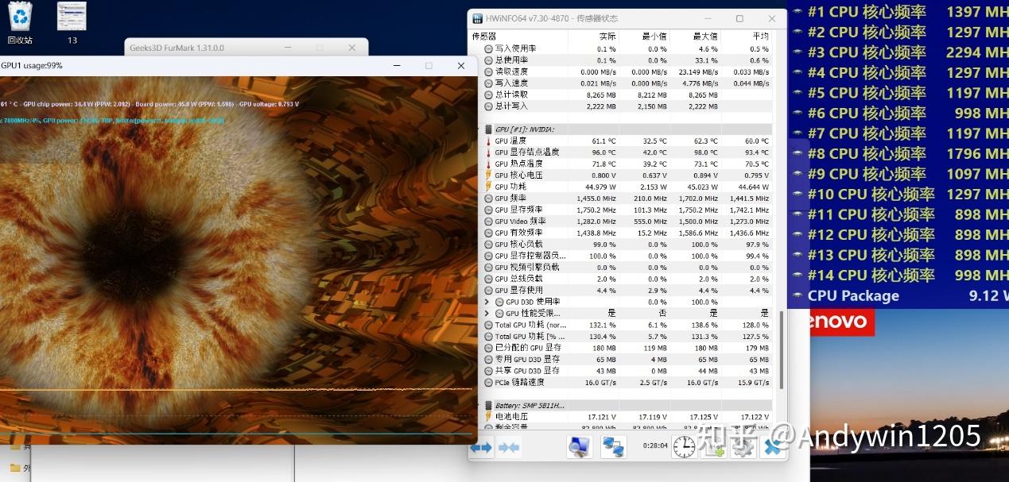Click the red thermometer icon beside GPU 温度
Screen dimensions: 1009x482
[x=489, y=140]
